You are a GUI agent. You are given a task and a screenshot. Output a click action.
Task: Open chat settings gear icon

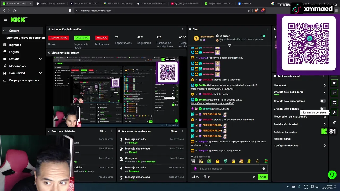[x=254, y=177]
